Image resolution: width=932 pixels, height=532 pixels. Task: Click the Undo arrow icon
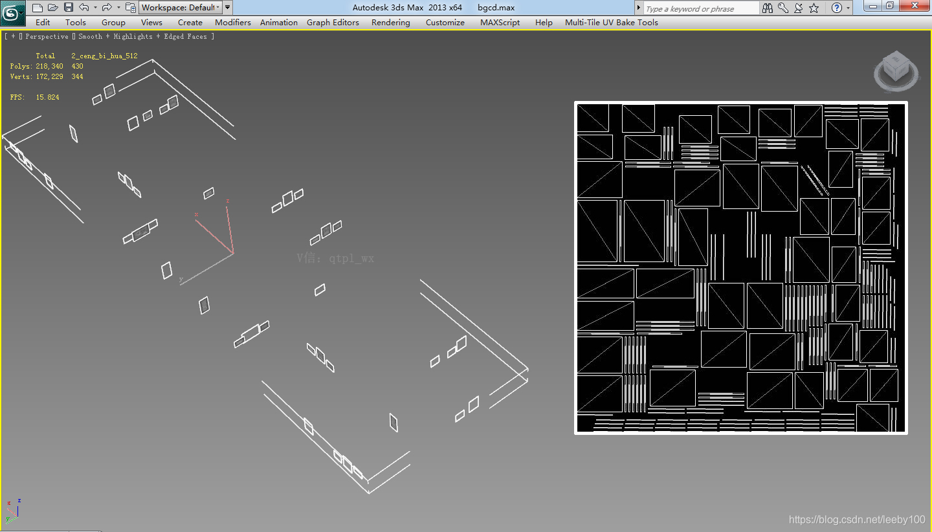[x=84, y=8]
